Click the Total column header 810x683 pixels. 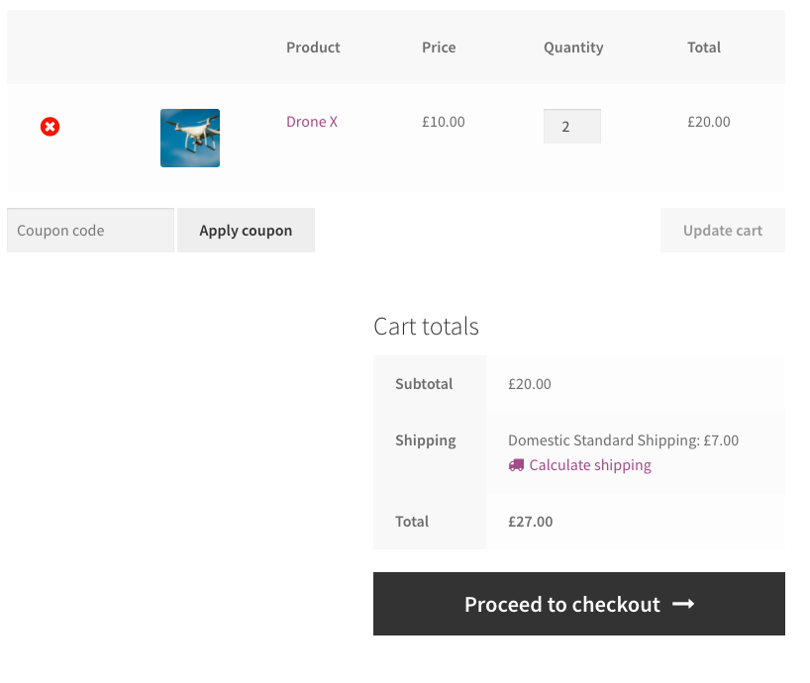[704, 47]
